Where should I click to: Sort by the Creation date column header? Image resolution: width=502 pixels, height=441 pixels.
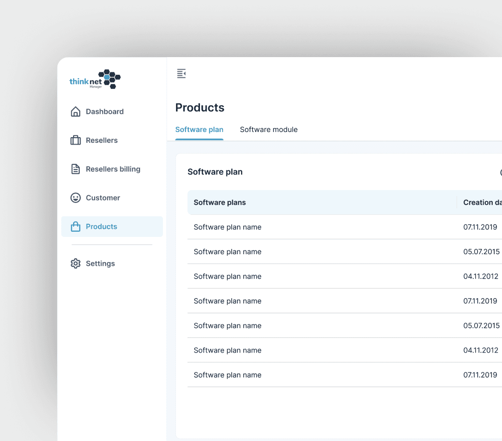click(481, 202)
